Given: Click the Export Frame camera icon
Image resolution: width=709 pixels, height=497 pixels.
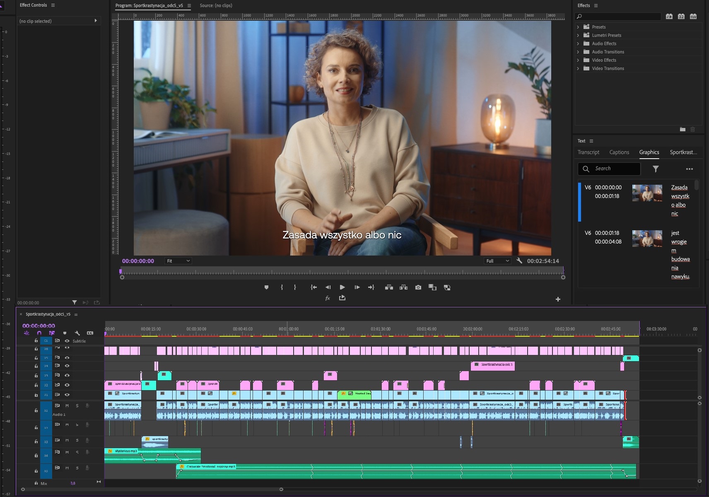Looking at the screenshot, I should [x=418, y=287].
